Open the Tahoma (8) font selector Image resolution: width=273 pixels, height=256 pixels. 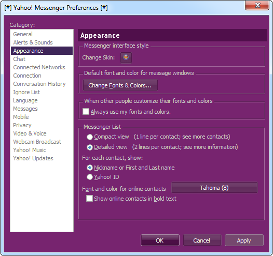tap(214, 188)
